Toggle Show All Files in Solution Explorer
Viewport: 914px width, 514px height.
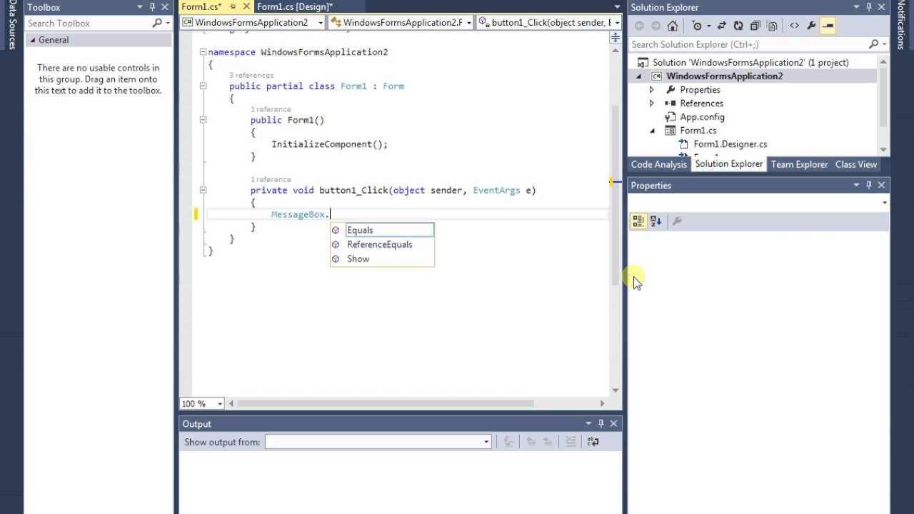point(772,26)
